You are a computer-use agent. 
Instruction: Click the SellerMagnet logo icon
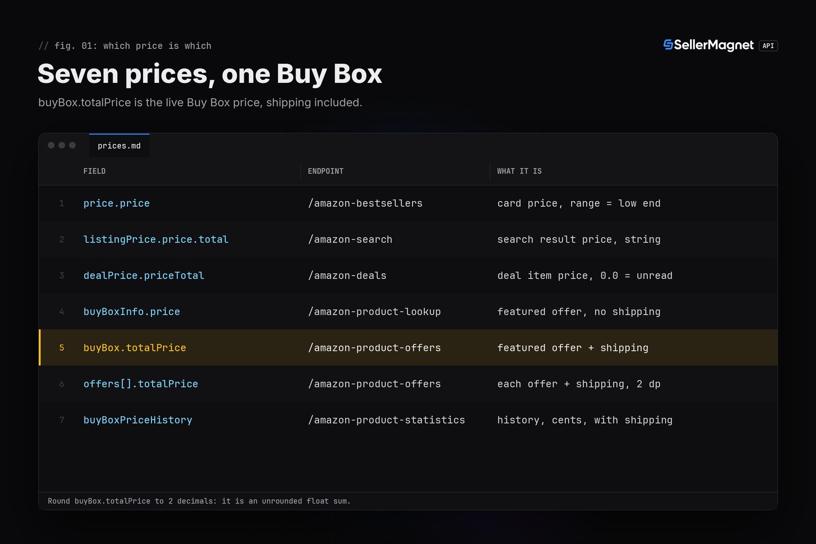668,45
